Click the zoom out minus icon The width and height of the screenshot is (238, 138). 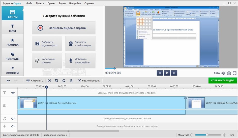(x=192, y=135)
